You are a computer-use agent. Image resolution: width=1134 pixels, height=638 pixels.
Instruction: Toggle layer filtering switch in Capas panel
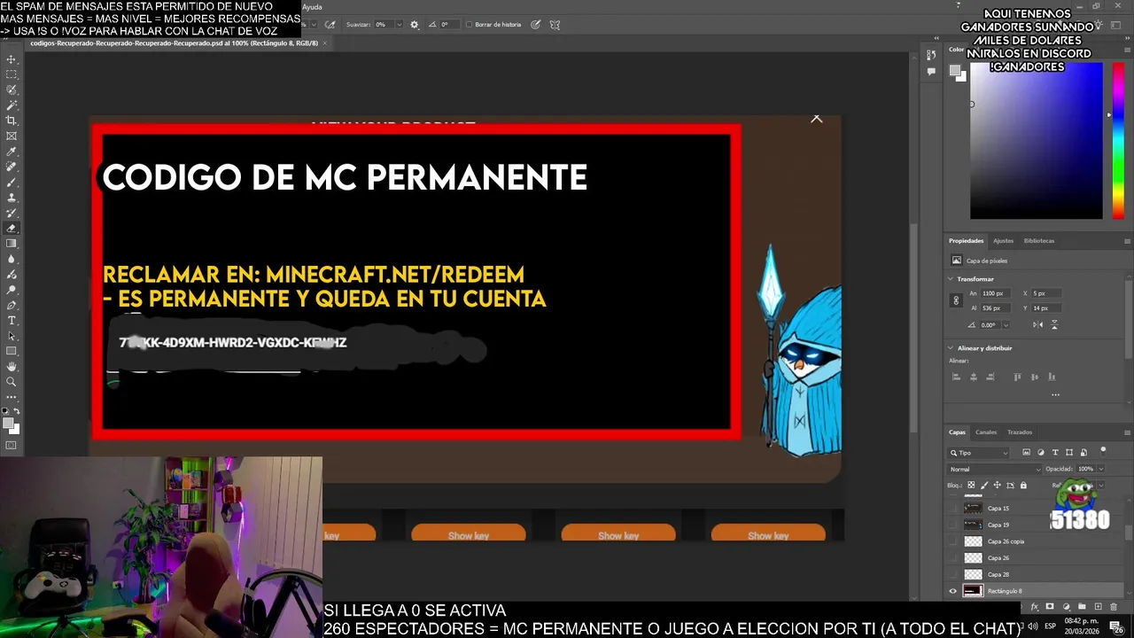[x=1103, y=451]
